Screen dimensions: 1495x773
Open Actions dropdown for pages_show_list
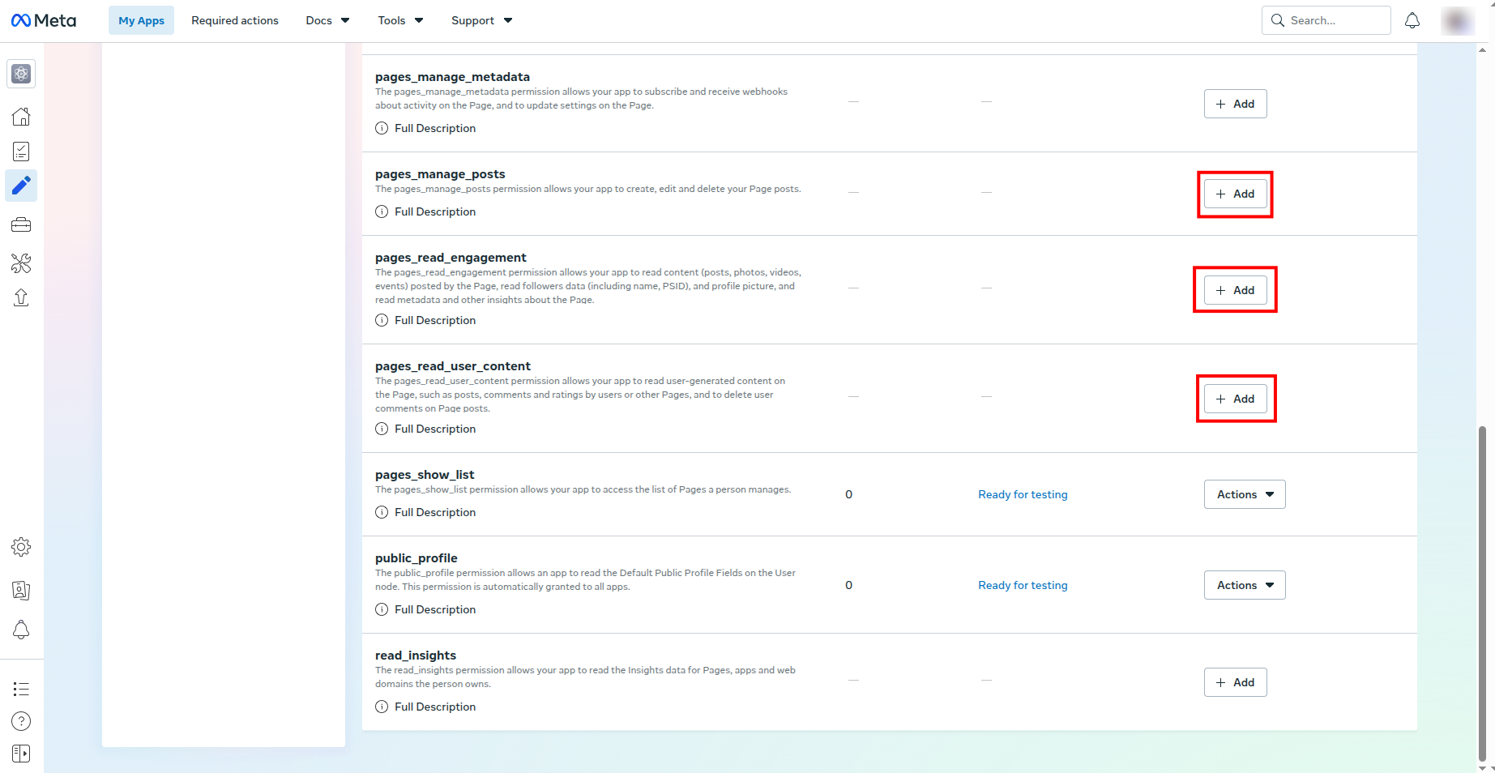tap(1245, 494)
